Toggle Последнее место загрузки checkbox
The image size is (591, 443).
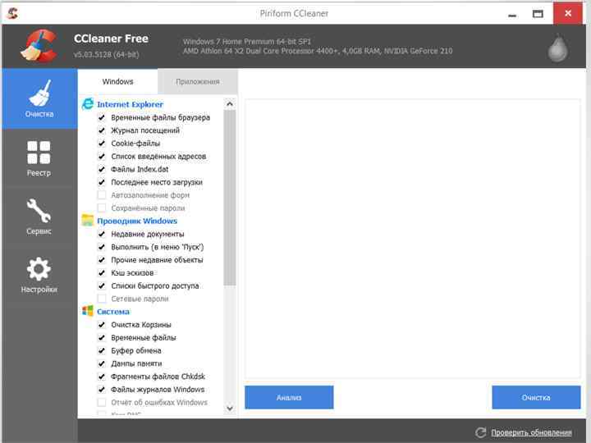click(x=102, y=182)
